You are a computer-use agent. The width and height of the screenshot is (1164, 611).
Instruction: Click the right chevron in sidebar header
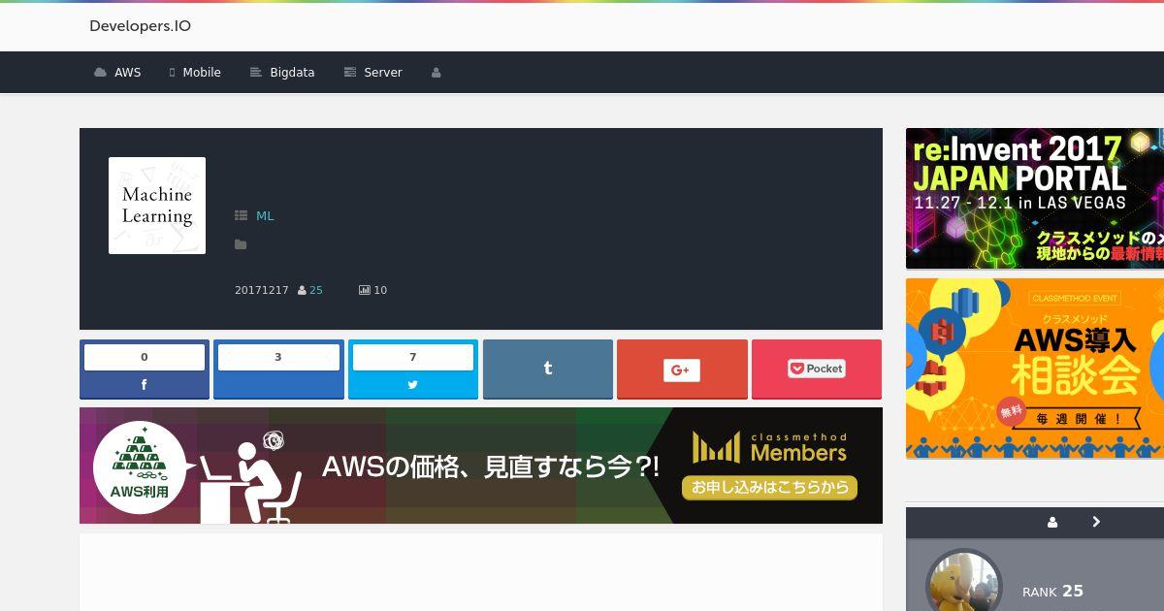click(1096, 522)
